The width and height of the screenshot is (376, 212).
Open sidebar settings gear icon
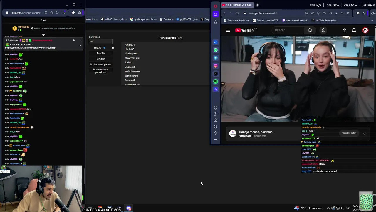coord(216,127)
